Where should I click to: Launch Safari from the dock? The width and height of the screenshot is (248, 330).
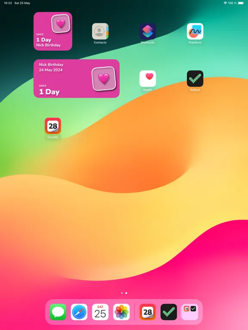(x=79, y=312)
